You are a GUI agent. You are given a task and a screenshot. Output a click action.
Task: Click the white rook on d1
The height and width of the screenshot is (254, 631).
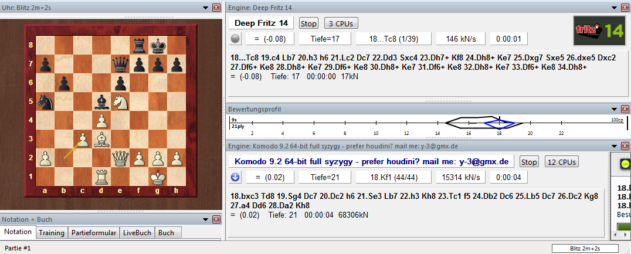[102, 177]
